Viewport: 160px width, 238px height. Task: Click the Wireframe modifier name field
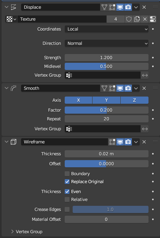(x=64, y=142)
